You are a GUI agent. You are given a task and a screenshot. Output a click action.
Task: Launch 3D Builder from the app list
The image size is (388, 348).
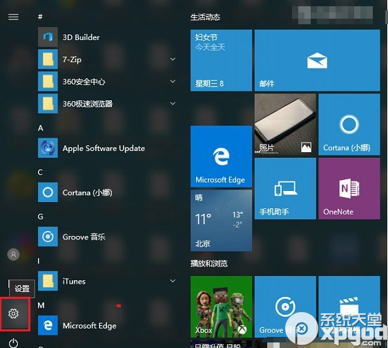click(106, 37)
